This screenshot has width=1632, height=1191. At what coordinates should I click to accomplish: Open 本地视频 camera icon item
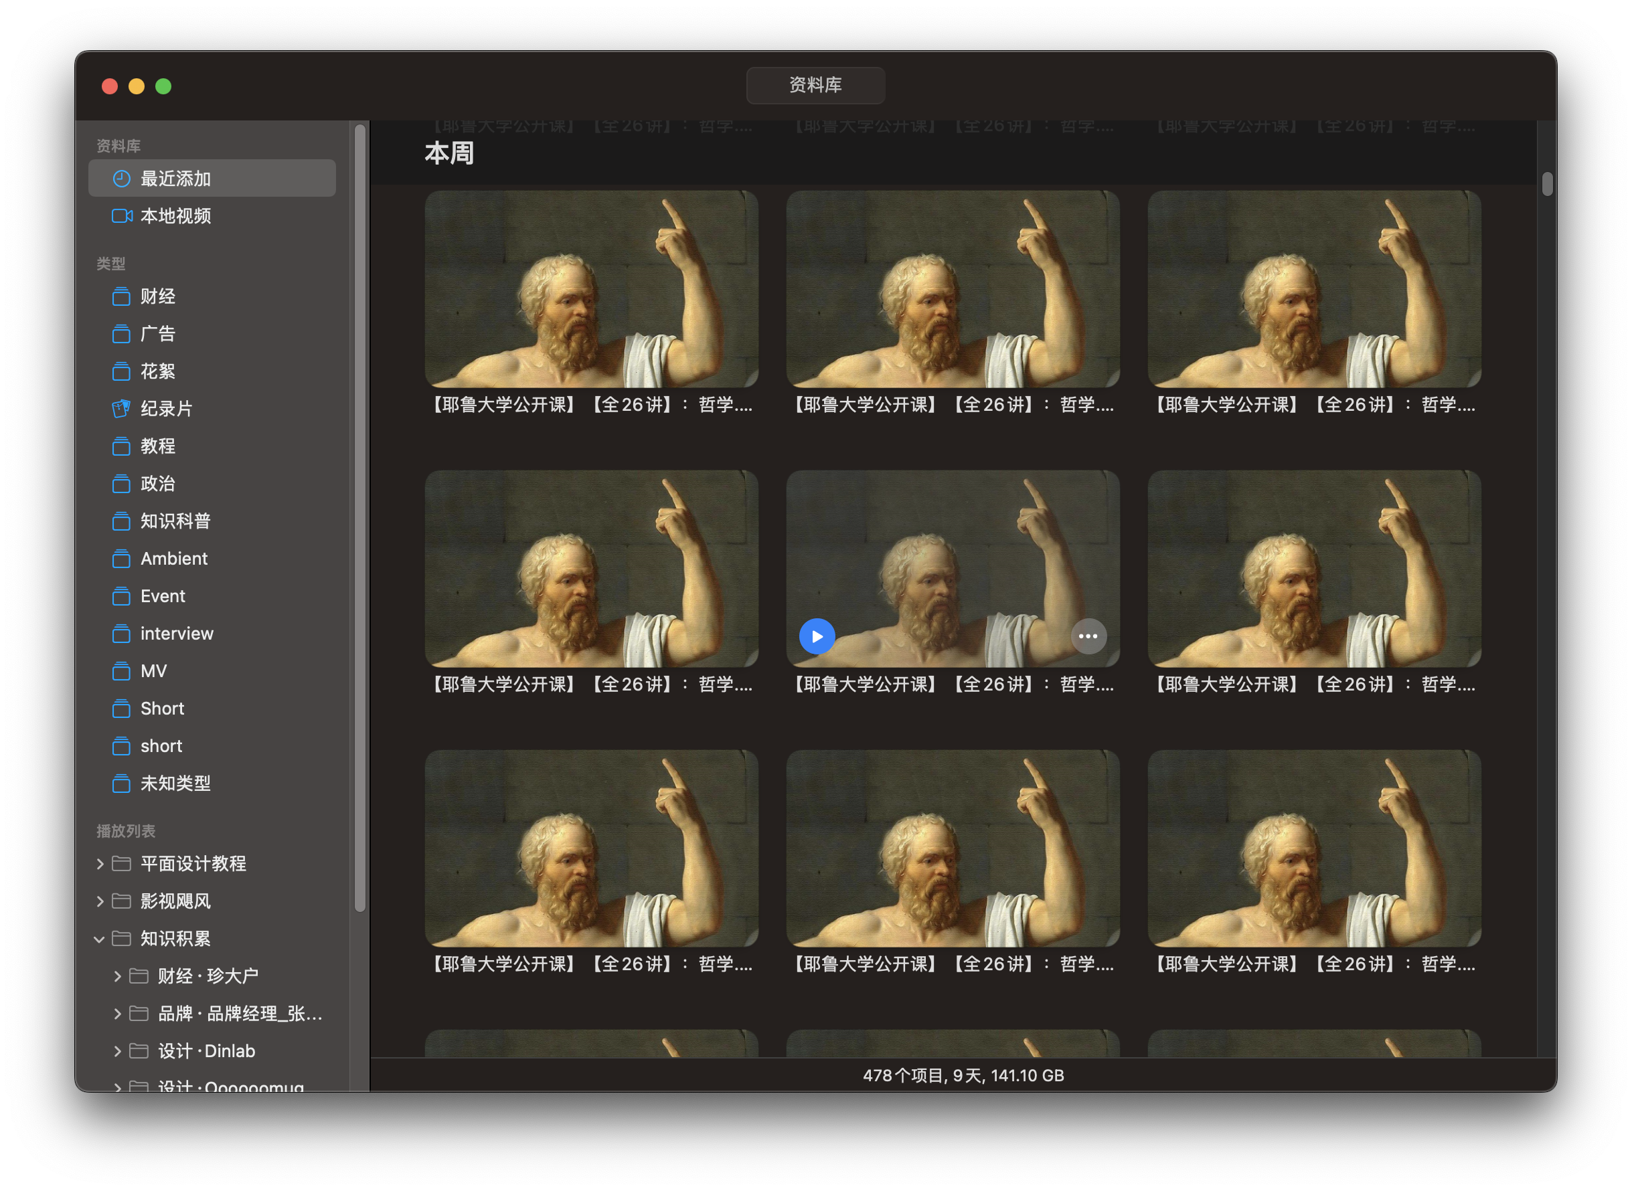pyautogui.click(x=121, y=215)
